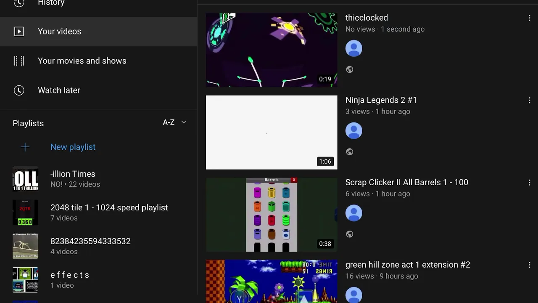Click the '6 views · 1 hour ago' text
Image resolution: width=538 pixels, height=303 pixels.
(x=378, y=194)
